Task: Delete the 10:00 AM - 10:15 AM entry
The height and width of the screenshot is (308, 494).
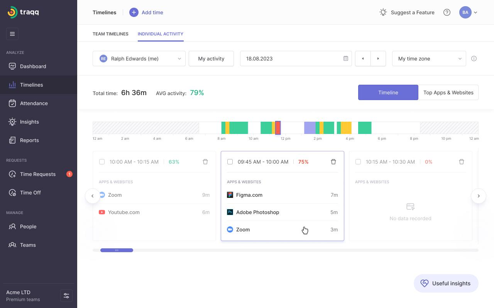Action: pos(205,162)
